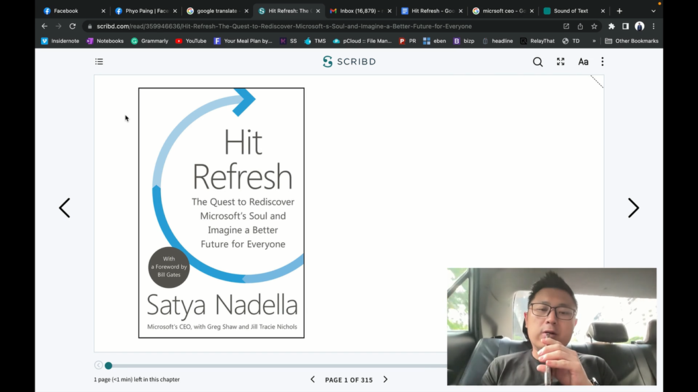Toggle the Chrome side panel

pos(626,27)
